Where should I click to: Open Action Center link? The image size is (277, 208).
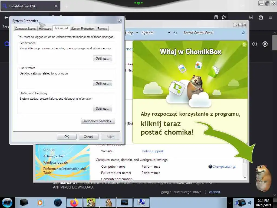click(x=53, y=156)
